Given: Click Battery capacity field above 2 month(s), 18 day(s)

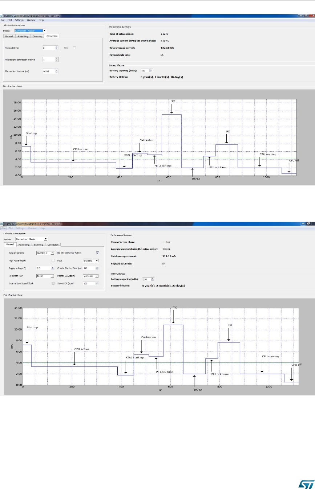Looking at the screenshot, I should (x=146, y=70).
